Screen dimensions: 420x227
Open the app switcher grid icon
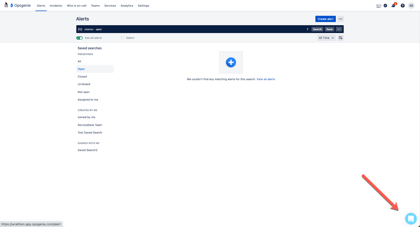pyautogui.click(x=6, y=5)
